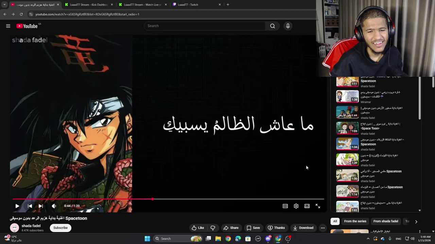This screenshot has height=244, width=435.
Task: Open File Explorer from the taskbar
Action: 218,239
